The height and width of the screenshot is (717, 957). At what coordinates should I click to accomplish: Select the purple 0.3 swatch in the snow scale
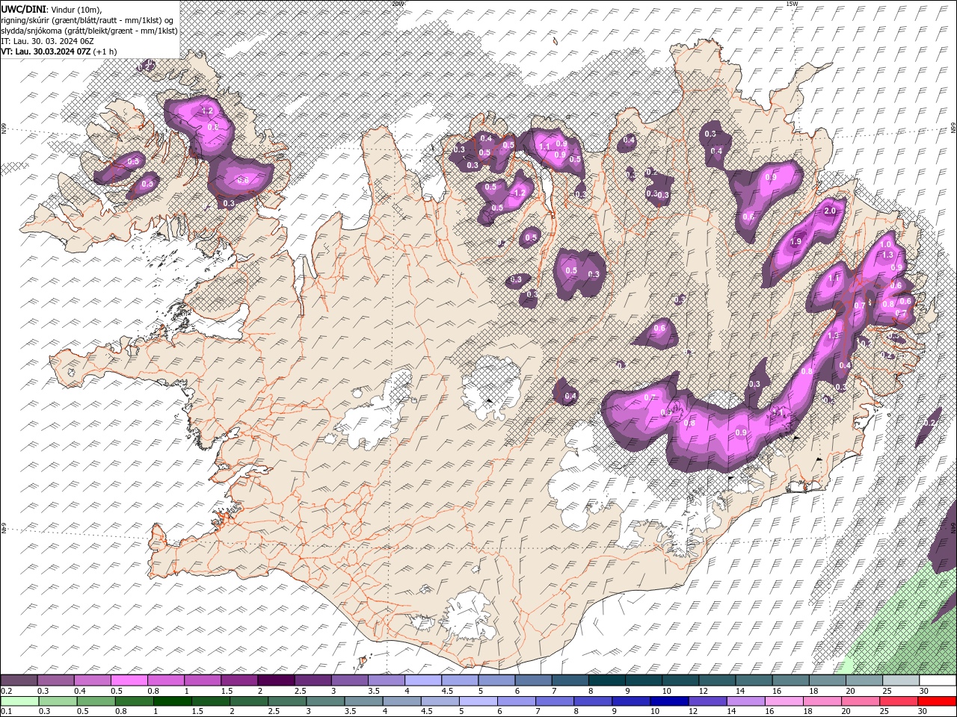click(x=55, y=681)
